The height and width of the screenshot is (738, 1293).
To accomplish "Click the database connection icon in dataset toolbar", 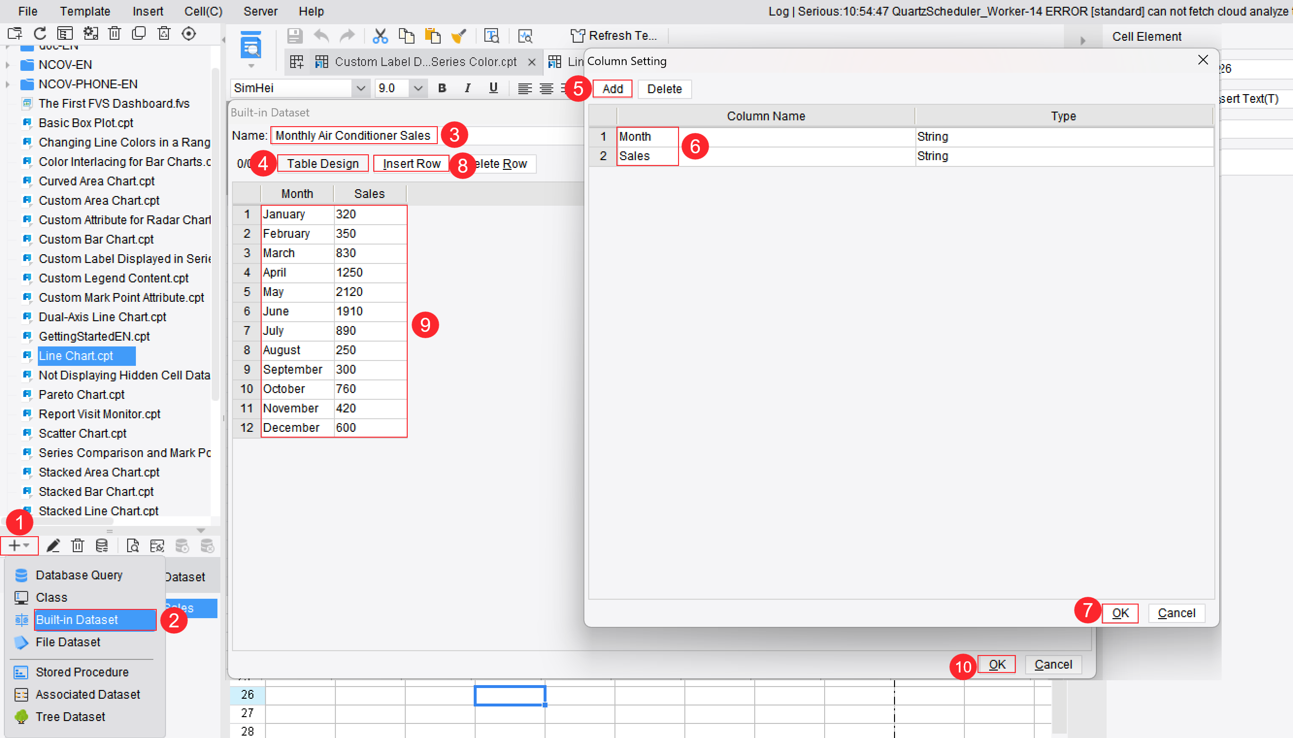I will point(101,545).
